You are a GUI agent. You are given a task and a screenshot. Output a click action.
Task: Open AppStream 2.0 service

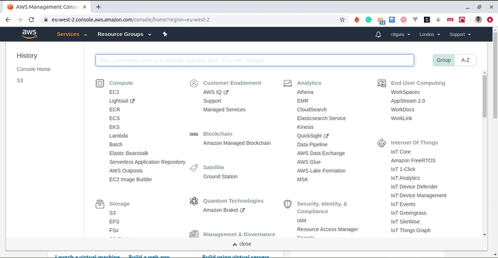tap(408, 101)
